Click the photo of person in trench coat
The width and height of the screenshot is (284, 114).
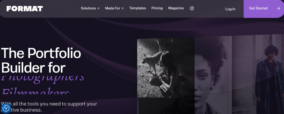[268, 75]
